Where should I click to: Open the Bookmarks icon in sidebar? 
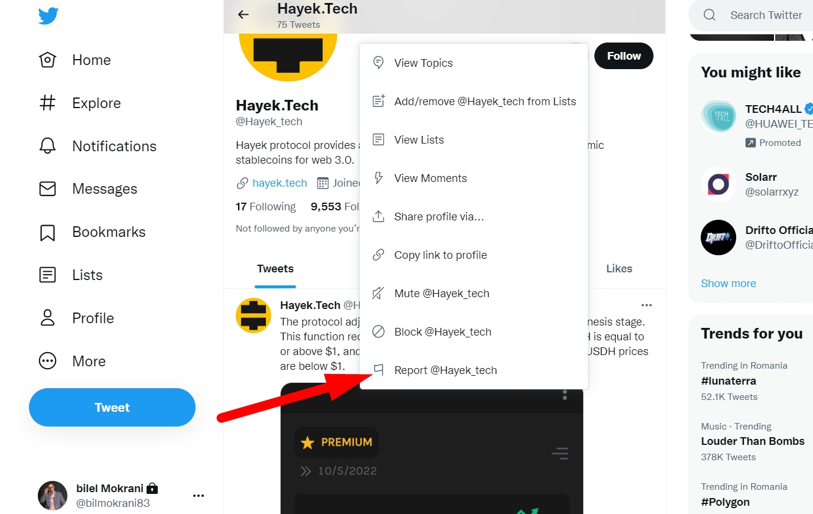47,232
